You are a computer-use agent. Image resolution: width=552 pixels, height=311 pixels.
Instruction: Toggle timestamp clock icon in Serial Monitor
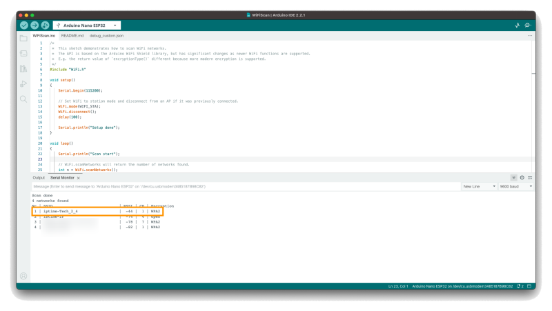522,178
